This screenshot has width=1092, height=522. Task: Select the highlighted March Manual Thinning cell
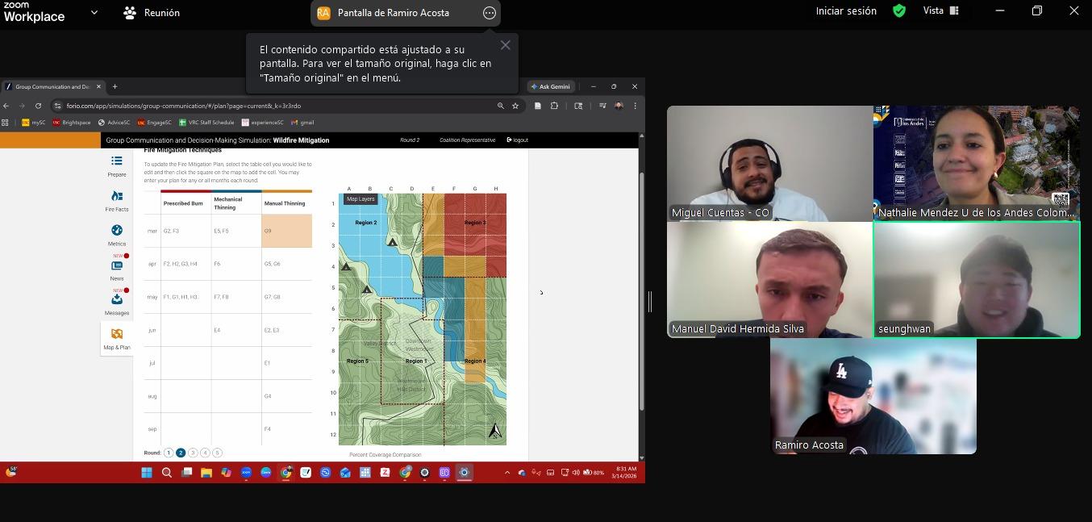[x=286, y=231]
